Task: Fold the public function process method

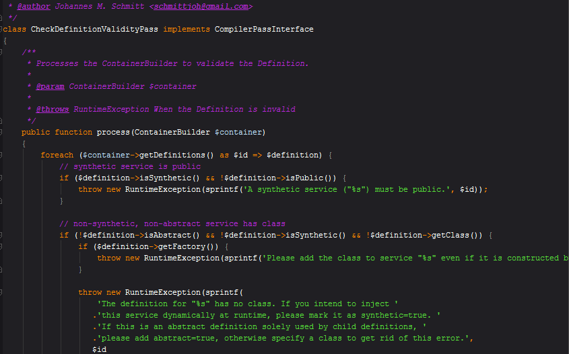Action: 2,132
